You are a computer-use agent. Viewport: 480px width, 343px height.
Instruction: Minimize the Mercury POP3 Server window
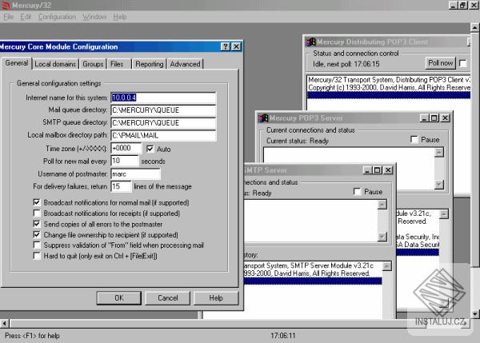point(424,118)
